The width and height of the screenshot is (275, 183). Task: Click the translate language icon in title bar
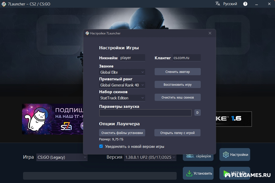click(x=218, y=4)
